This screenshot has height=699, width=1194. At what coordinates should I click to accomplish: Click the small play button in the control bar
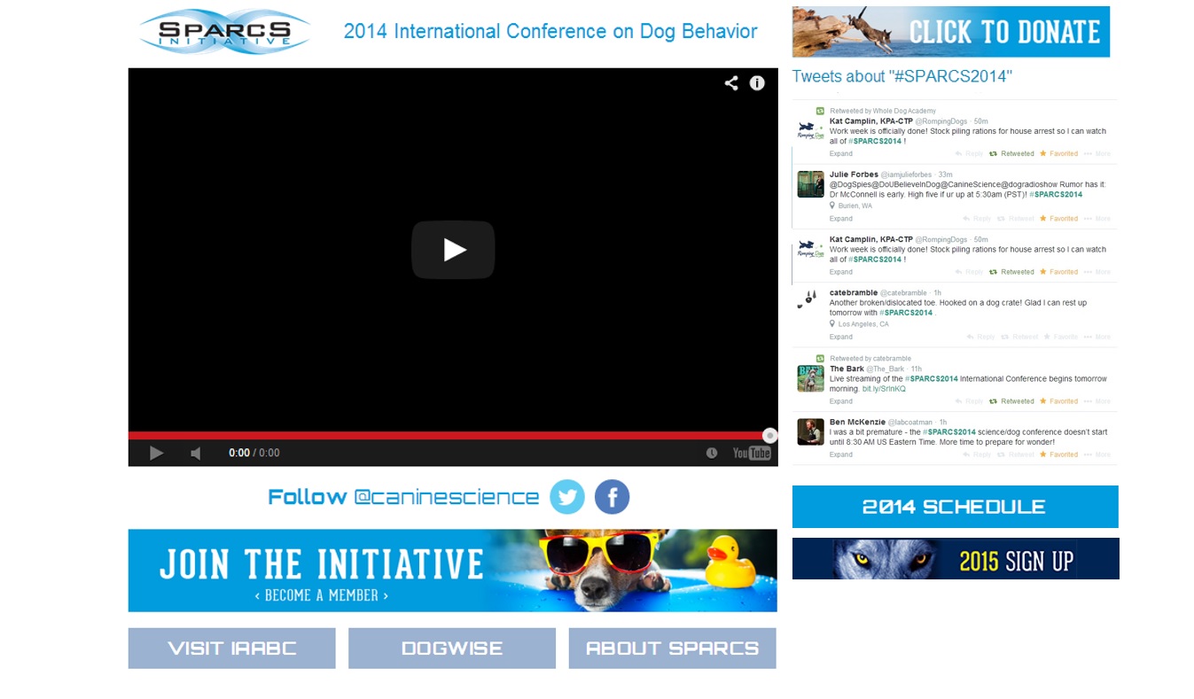tap(156, 453)
